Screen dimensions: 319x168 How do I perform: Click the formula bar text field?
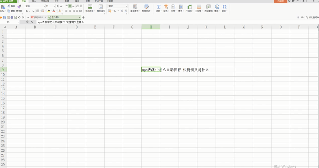tap(177, 22)
